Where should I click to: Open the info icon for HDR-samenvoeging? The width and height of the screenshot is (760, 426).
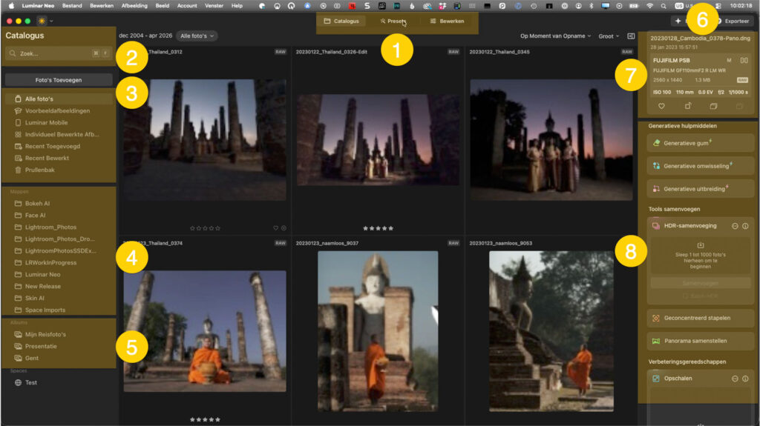(x=745, y=226)
